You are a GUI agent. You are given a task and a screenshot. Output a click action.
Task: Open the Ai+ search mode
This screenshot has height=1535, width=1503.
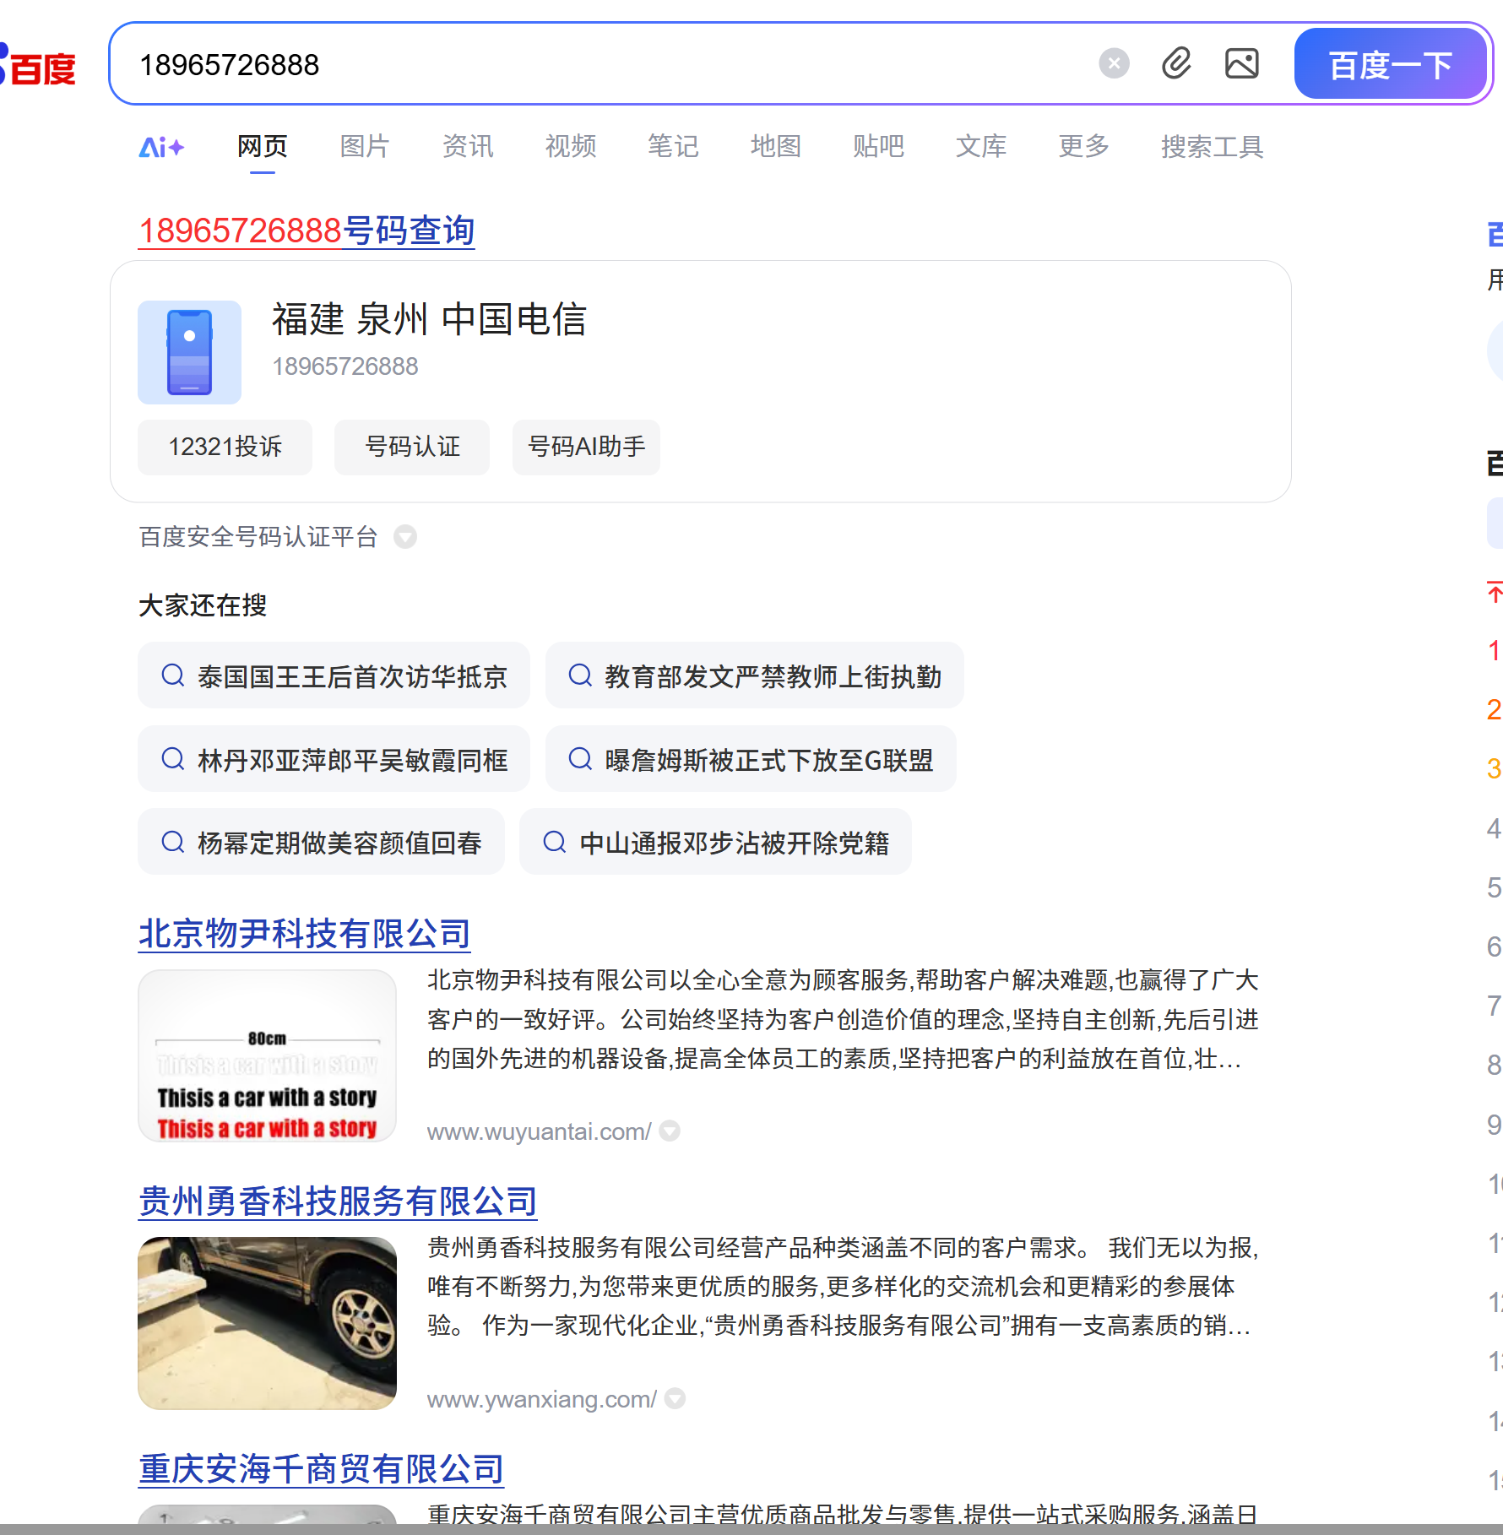[161, 147]
